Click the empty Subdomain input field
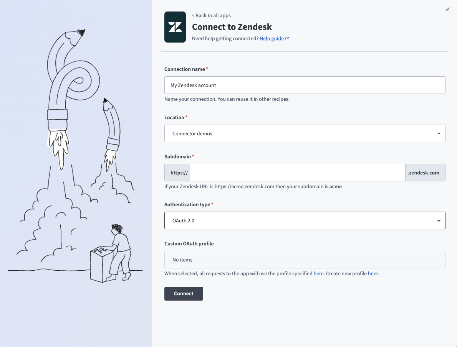This screenshot has height=347, width=457. click(298, 173)
